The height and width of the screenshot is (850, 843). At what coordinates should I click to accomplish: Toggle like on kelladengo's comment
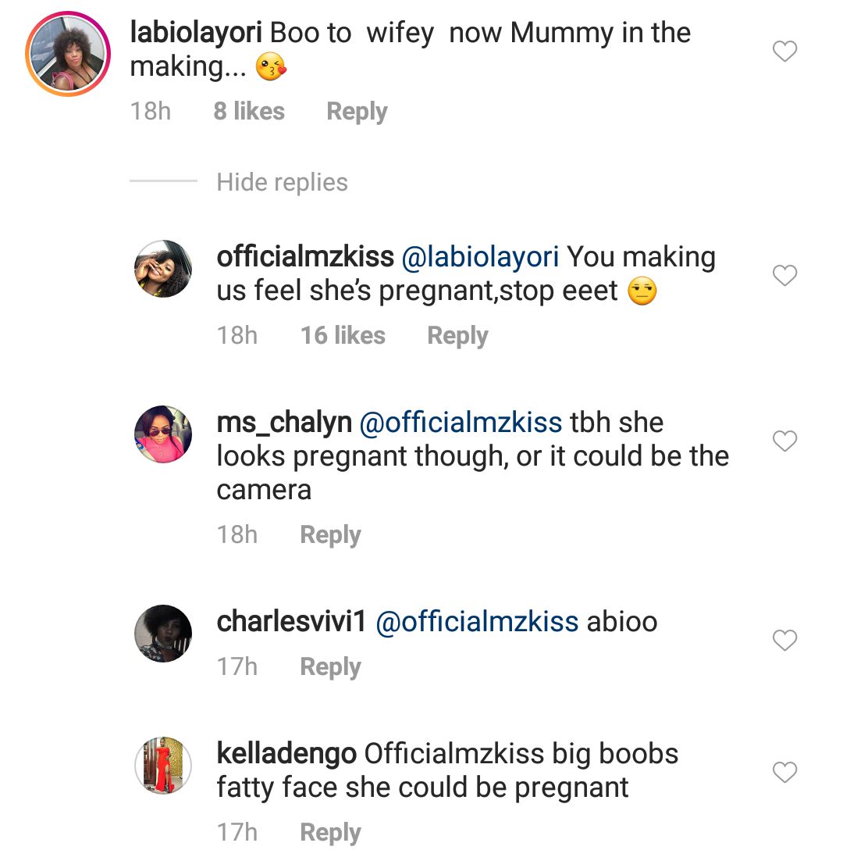tap(784, 771)
